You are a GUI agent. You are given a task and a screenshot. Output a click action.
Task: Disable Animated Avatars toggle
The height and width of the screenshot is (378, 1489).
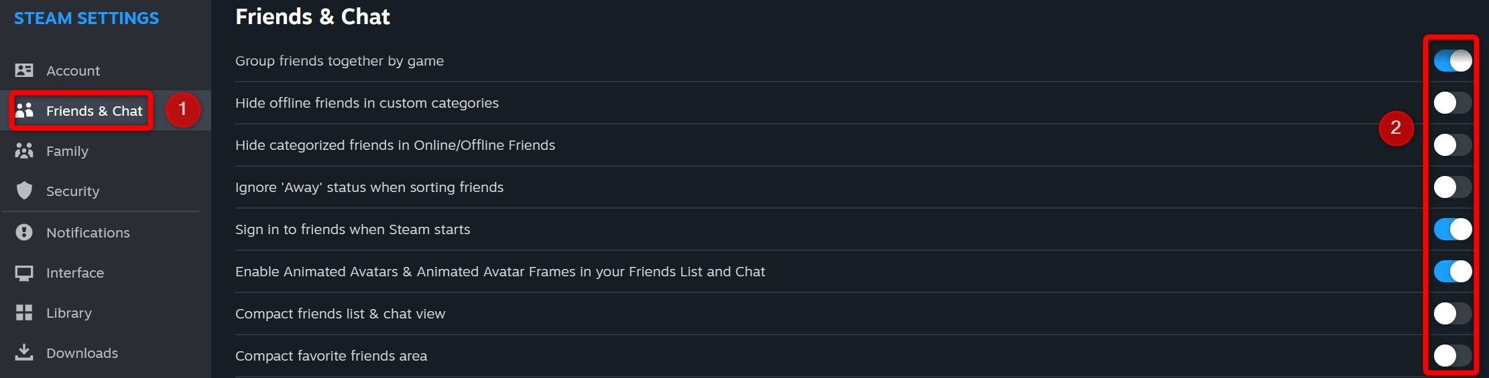[1452, 272]
